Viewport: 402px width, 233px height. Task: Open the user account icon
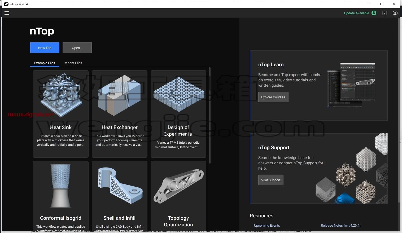pyautogui.click(x=395, y=13)
